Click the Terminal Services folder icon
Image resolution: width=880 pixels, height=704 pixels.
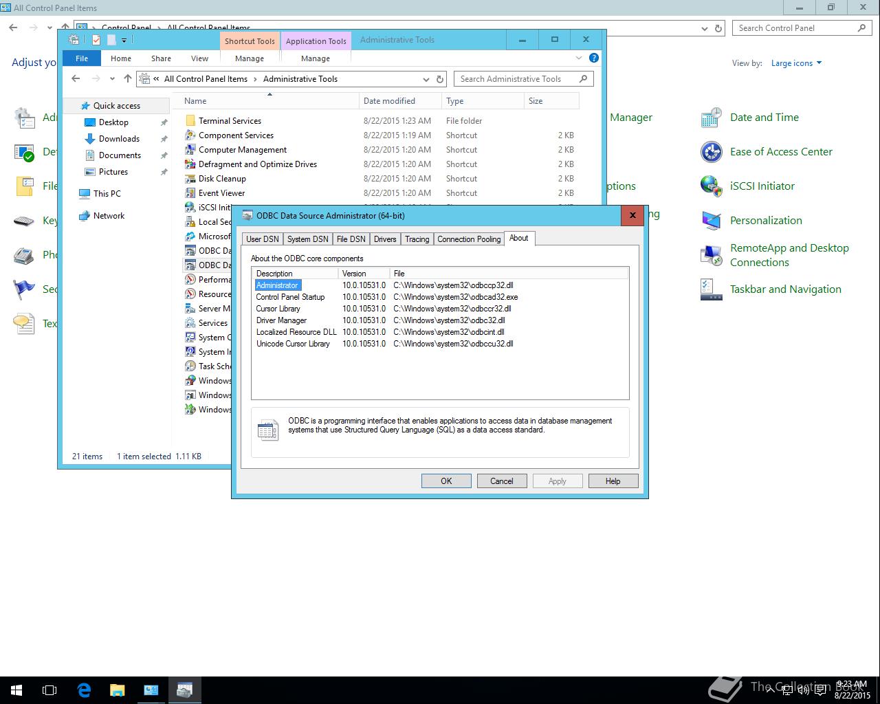tap(190, 121)
